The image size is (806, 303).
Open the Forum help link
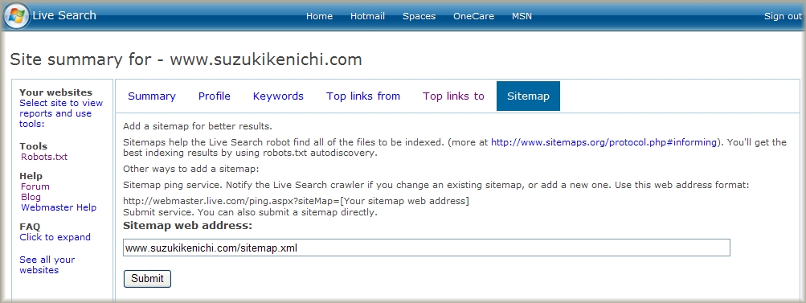click(35, 186)
